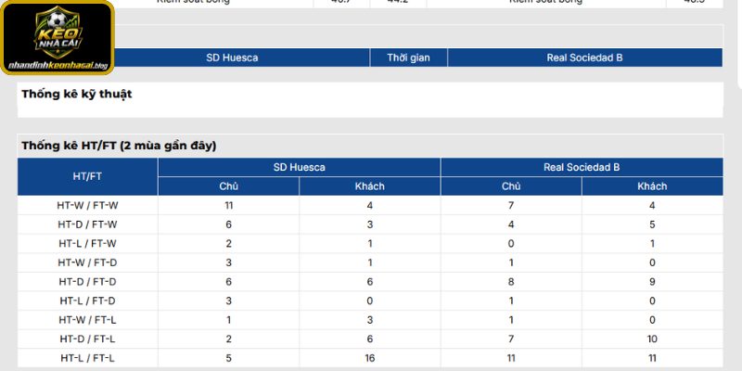Click SD Huesca Khách value "3" in HT-W / FT-L row
This screenshot has height=371, width=742.
point(369,320)
